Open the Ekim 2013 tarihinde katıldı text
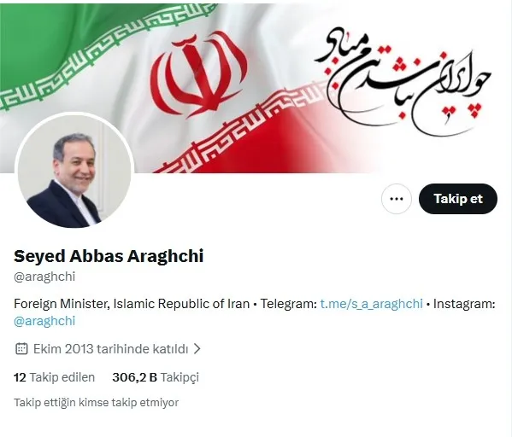 click(111, 348)
